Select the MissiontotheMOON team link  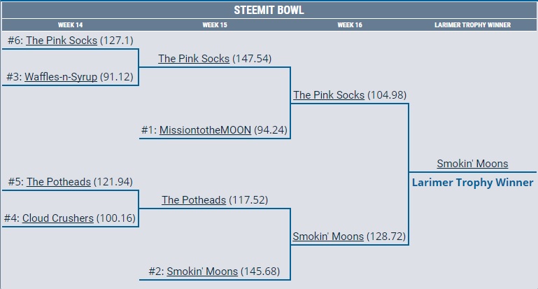(x=205, y=130)
